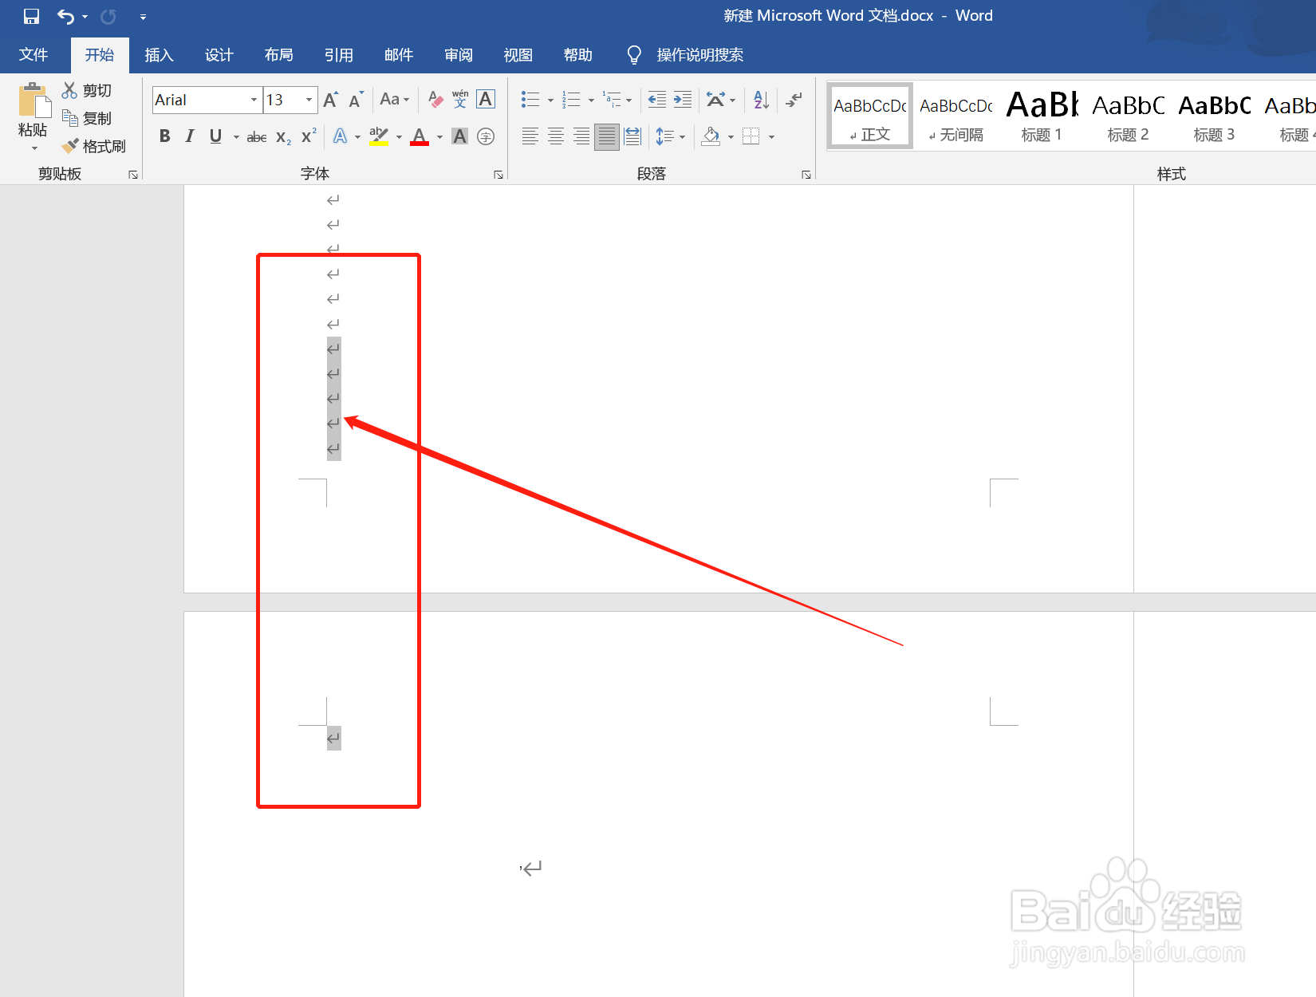Open the 文件 menu
This screenshot has height=997, width=1316.
tap(33, 55)
